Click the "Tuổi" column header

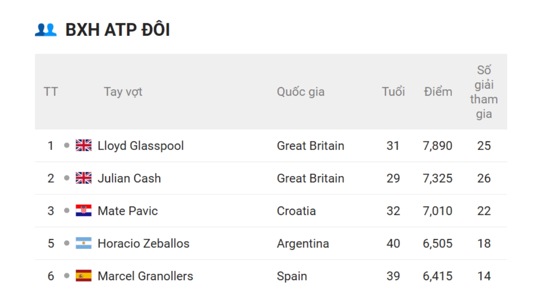click(393, 92)
